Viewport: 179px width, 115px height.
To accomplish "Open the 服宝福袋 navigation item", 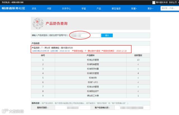I will pyautogui.click(x=116, y=8).
